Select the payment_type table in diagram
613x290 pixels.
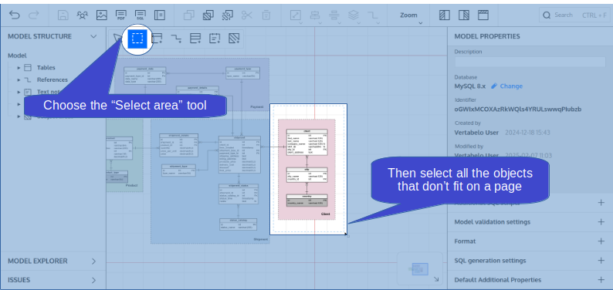tap(242, 73)
